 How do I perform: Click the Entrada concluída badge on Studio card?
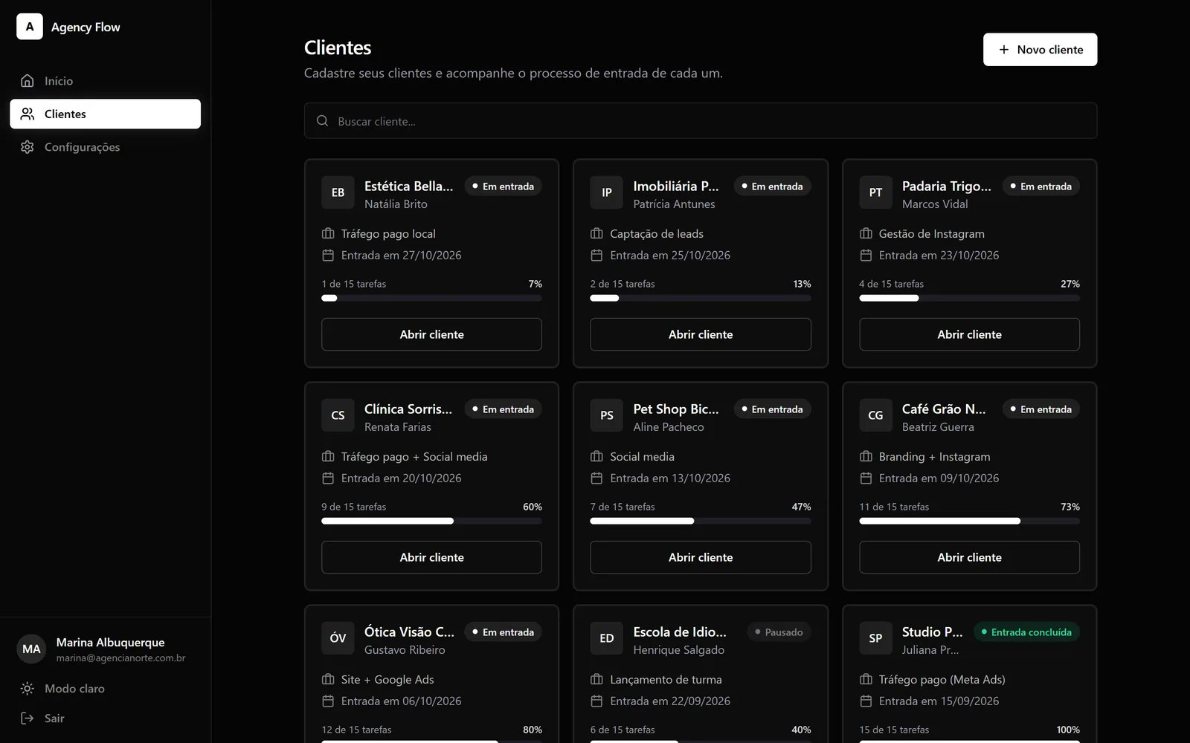coord(1026,632)
